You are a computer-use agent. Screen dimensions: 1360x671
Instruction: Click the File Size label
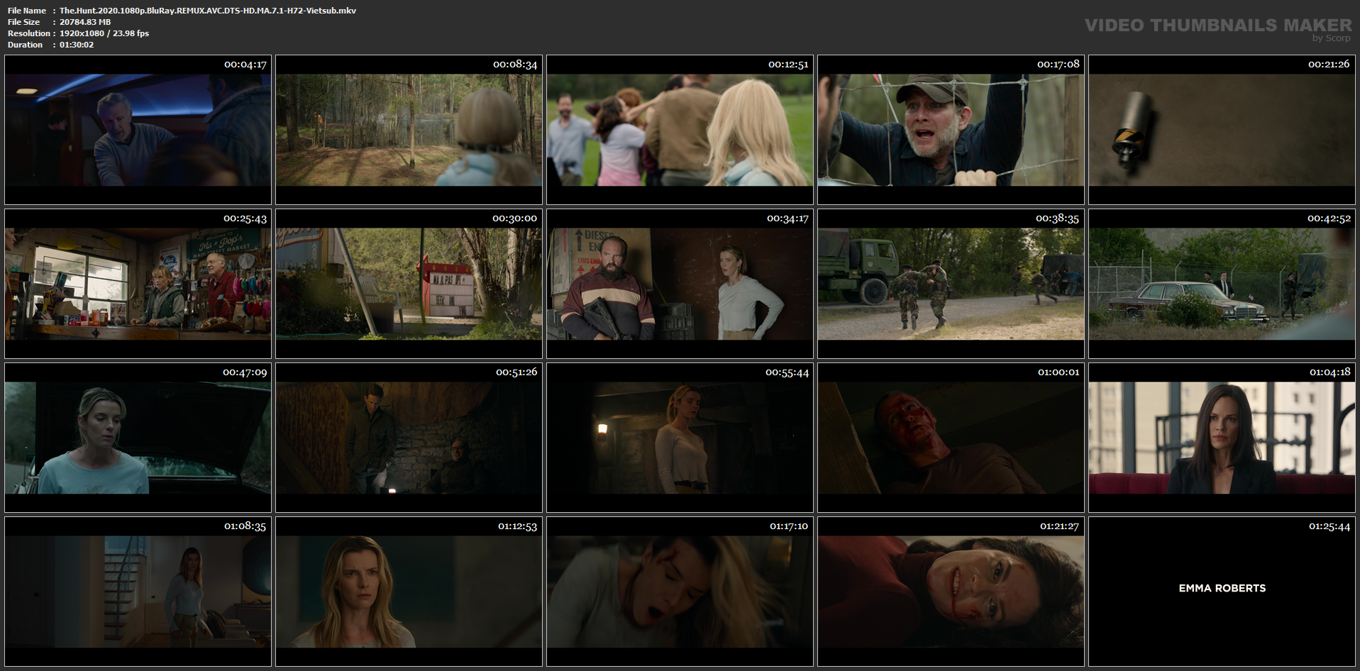coord(24,22)
